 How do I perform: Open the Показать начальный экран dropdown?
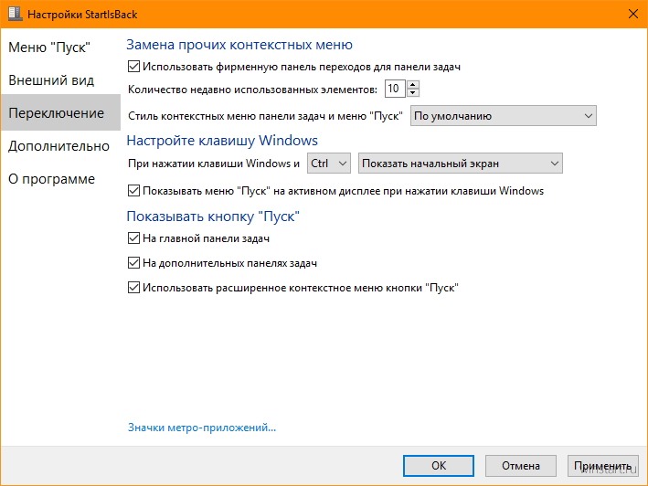coord(460,164)
